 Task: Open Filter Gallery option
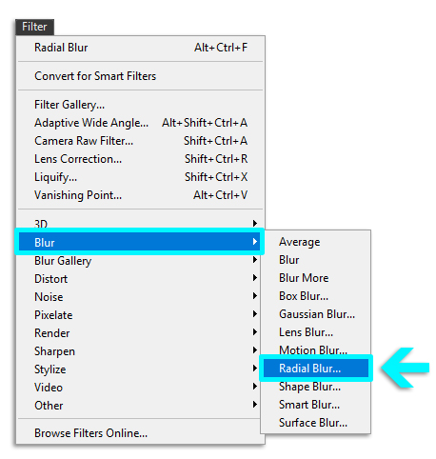point(141,105)
